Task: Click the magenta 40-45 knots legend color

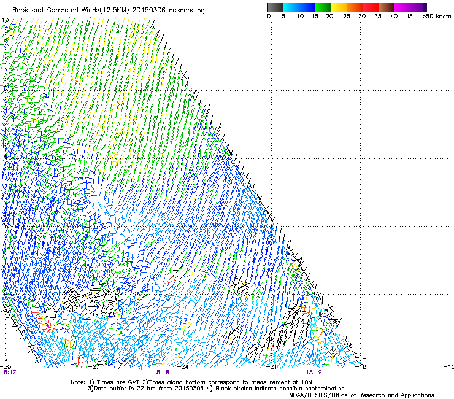Action: coord(402,7)
